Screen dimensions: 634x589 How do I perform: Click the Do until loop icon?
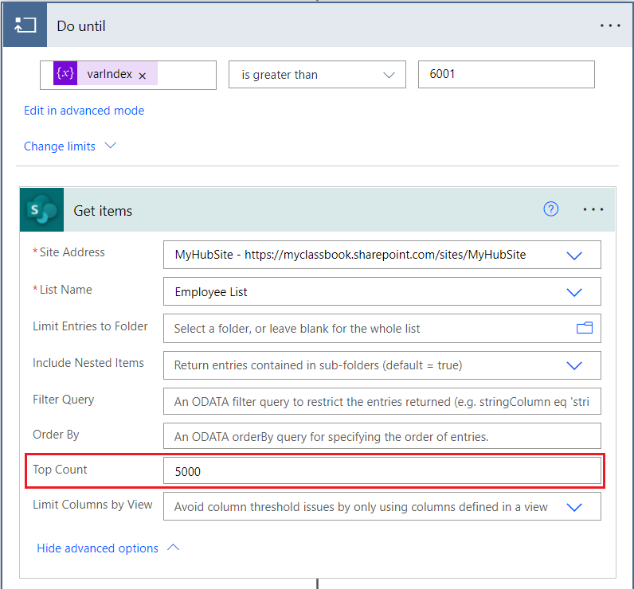click(25, 25)
